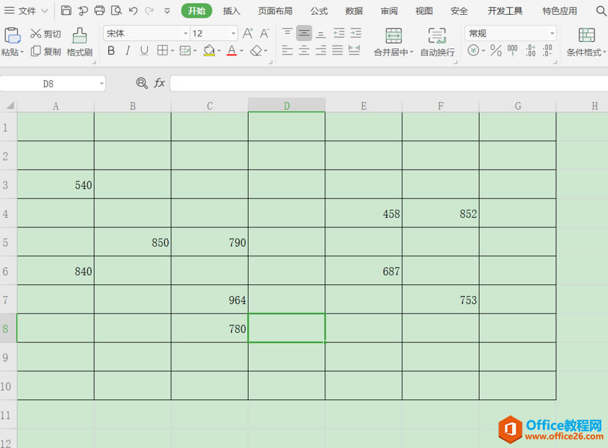The width and height of the screenshot is (608, 448).
Task: Pick a font color from the A swatch
Action: 232,50
